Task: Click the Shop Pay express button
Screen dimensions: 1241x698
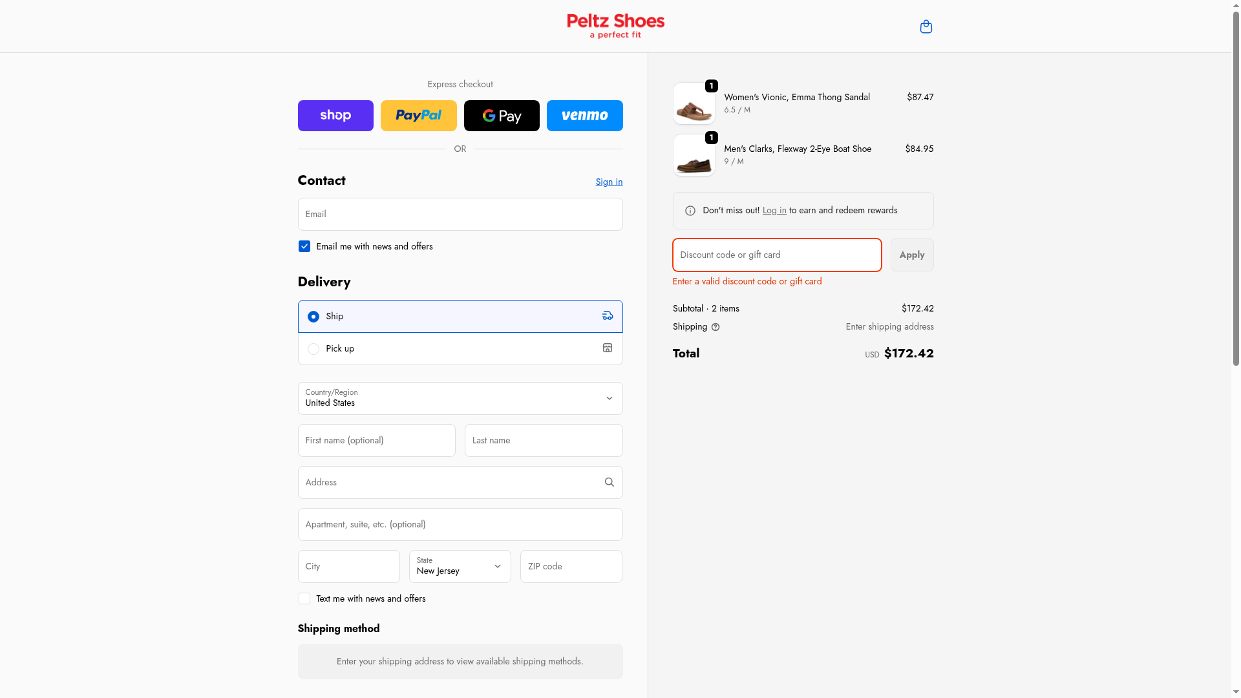Action: coord(335,116)
